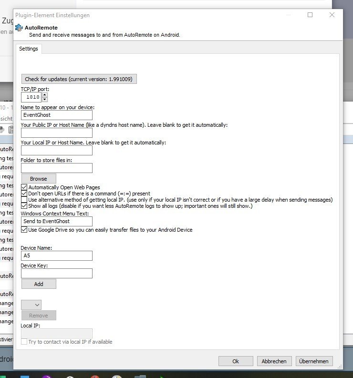Confirm settings with the Ok button
Image resolution: width=353 pixels, height=378 pixels.
pyautogui.click(x=236, y=361)
